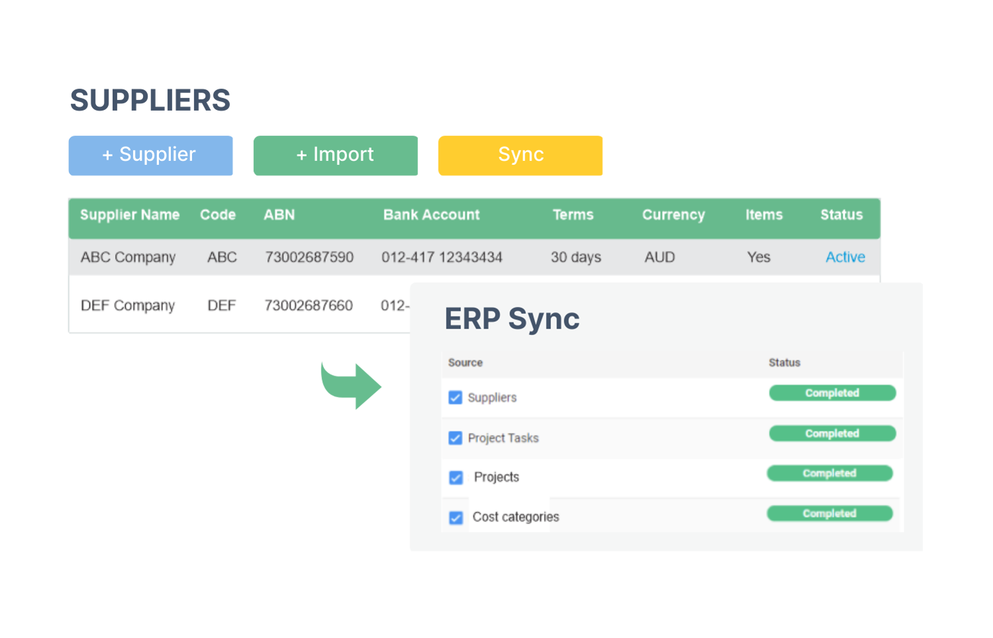This screenshot has width=993, height=638.
Task: Toggle the Project Tasks checkbox
Action: [x=455, y=438]
